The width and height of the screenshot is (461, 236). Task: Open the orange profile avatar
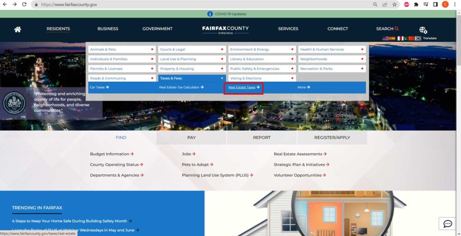[445, 4]
